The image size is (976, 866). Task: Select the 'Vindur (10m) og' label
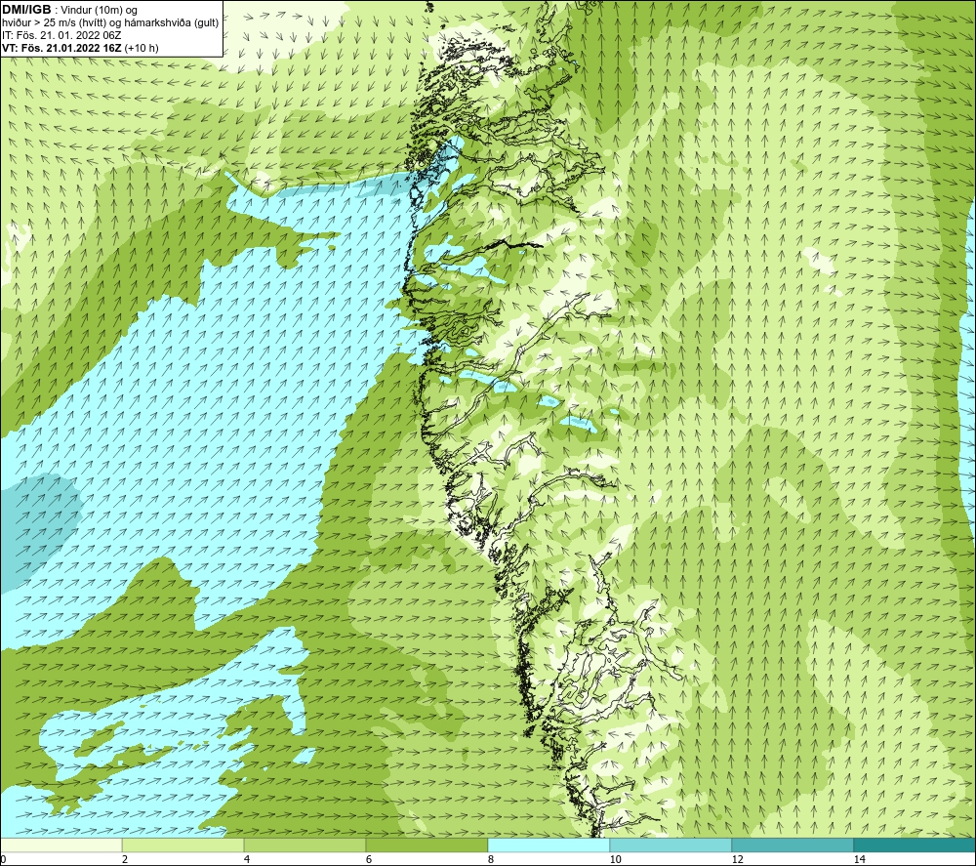click(x=101, y=10)
